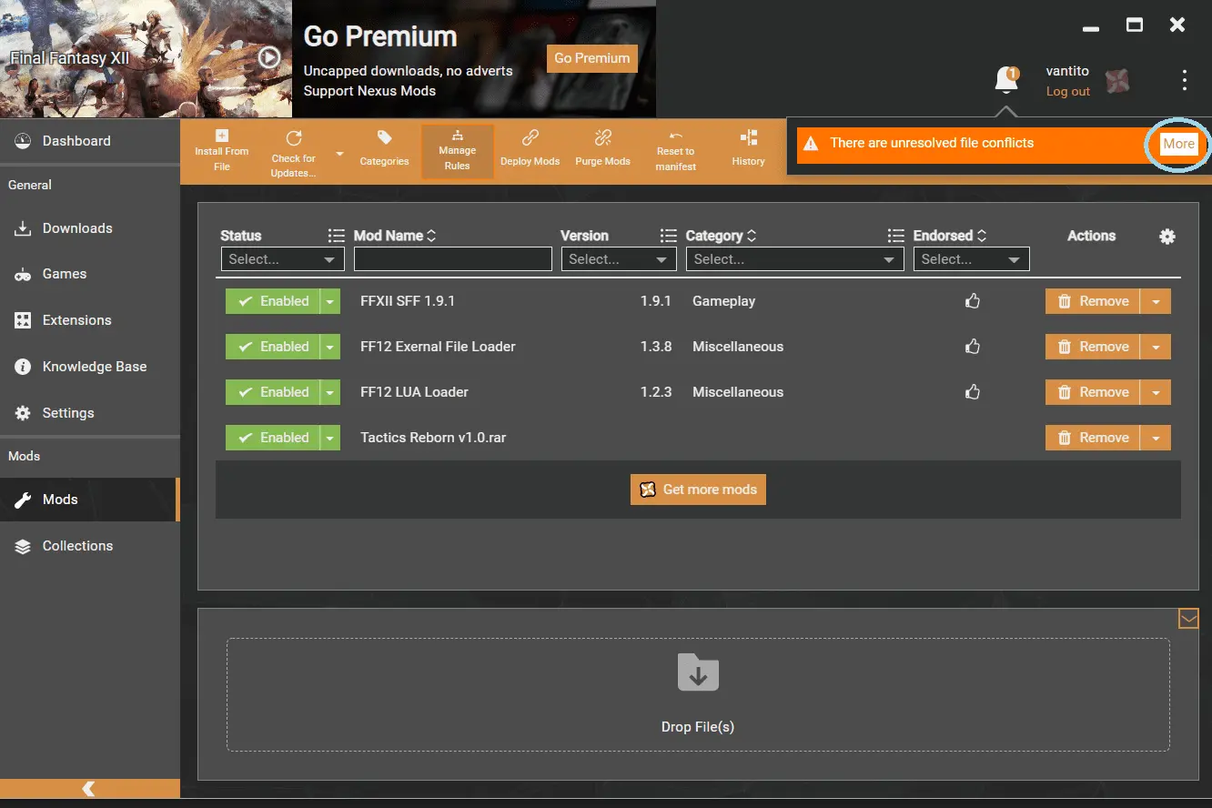Open Collections in the sidebar
Screen dimensions: 1212x808
coord(89,546)
